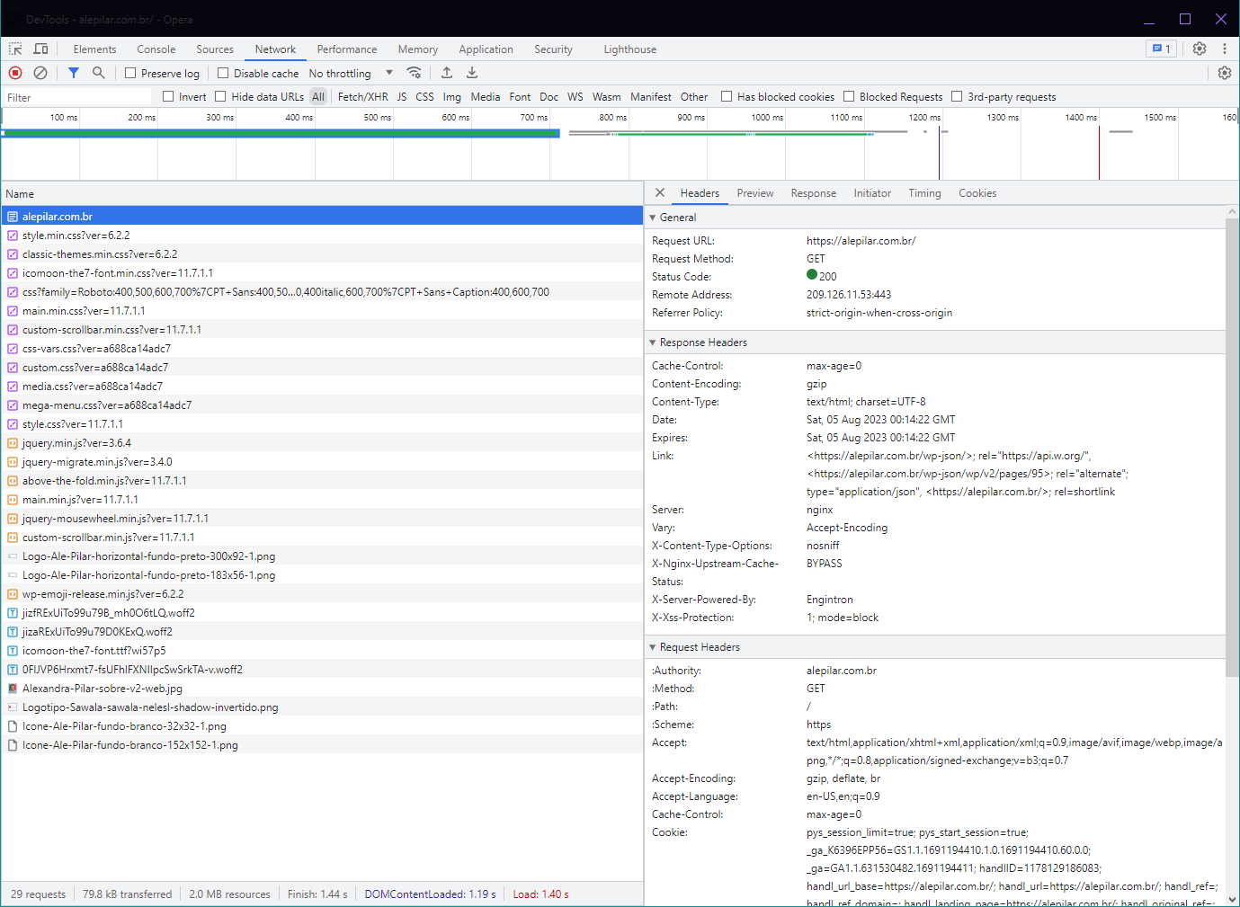
Task: Toggle the filter funnel icon
Action: pos(74,73)
